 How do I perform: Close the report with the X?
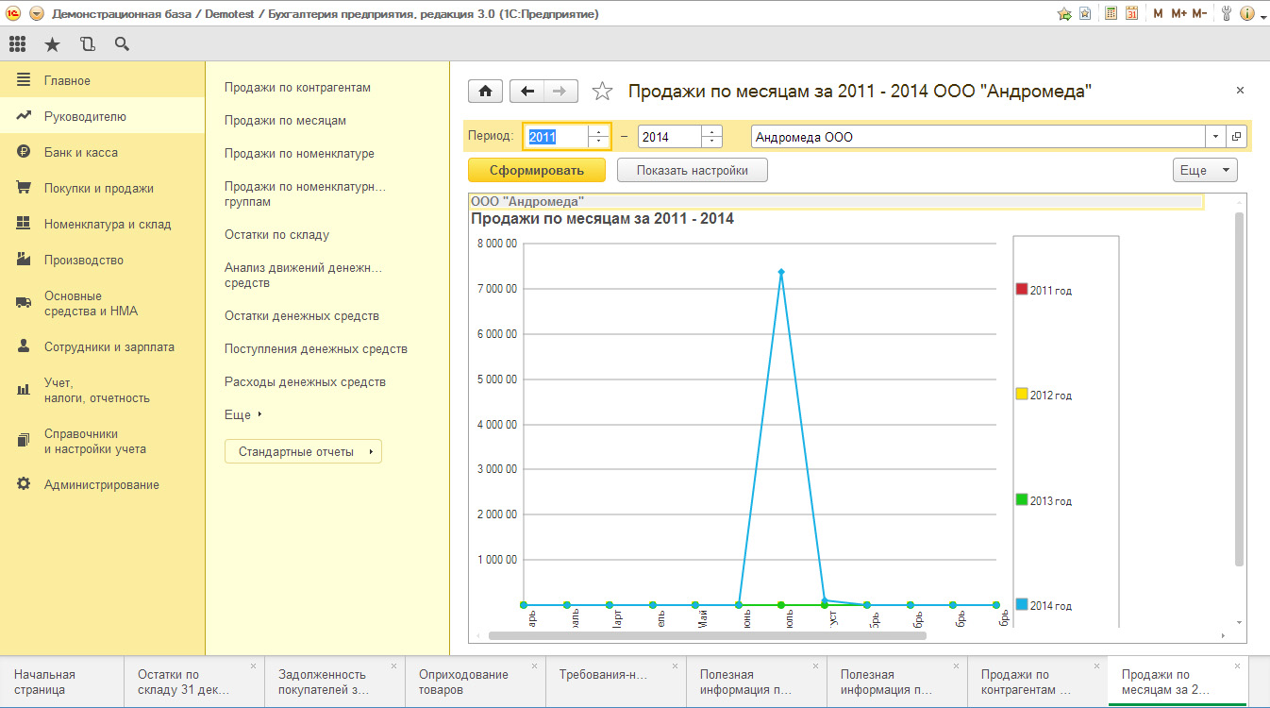click(1240, 91)
